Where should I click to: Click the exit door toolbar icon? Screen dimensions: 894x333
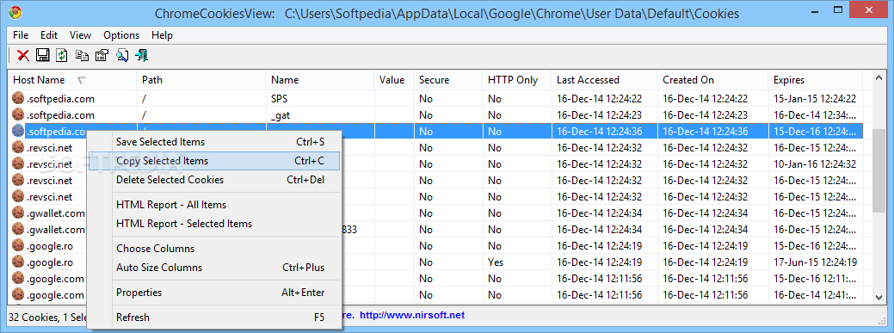pyautogui.click(x=141, y=55)
